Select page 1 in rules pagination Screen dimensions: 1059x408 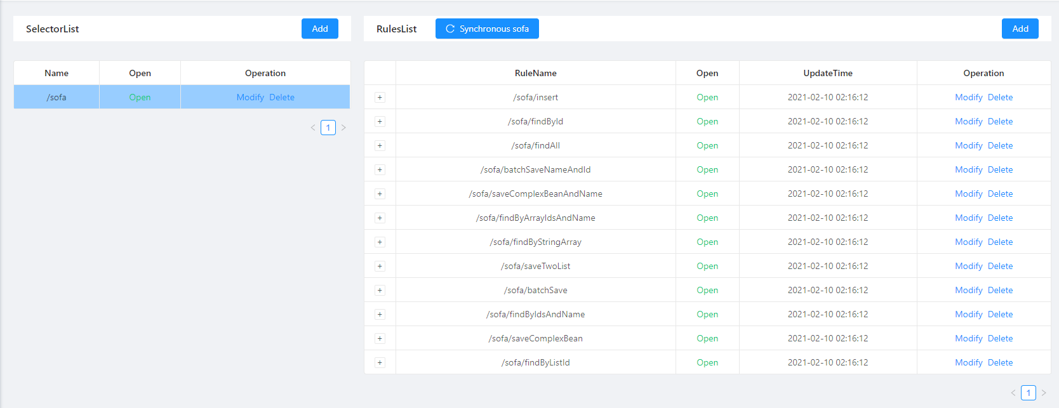pyautogui.click(x=1029, y=393)
